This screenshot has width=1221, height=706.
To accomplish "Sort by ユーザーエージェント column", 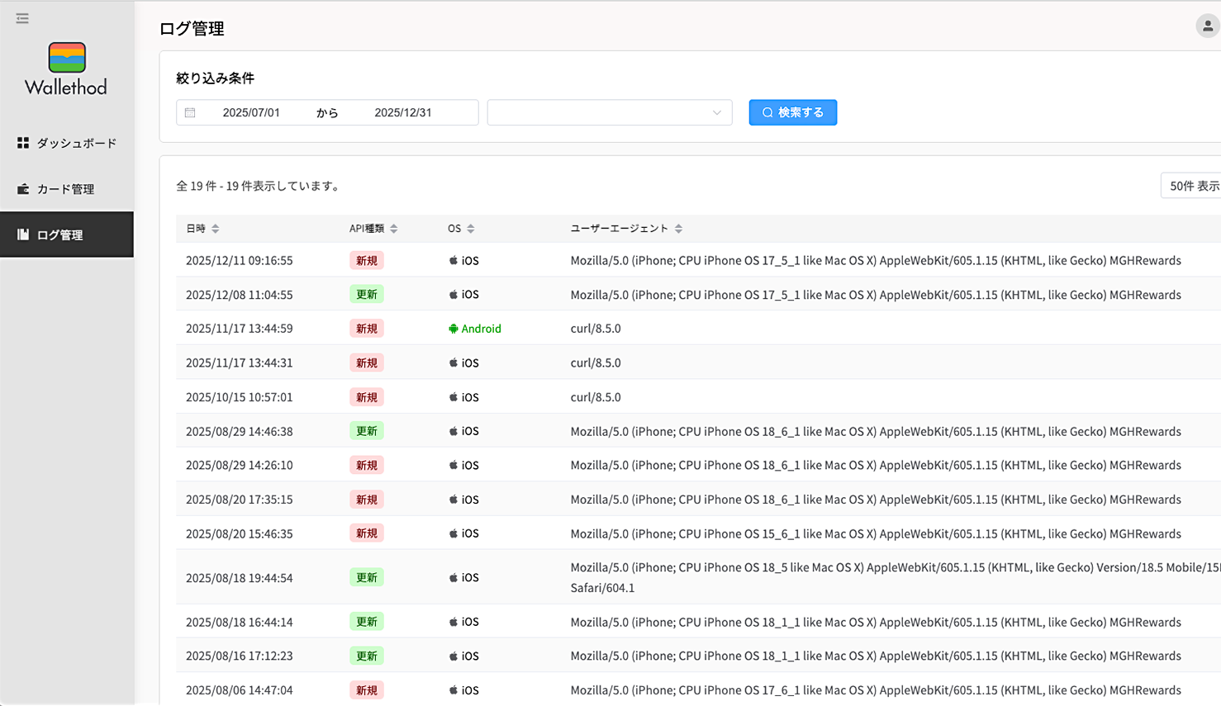I will coord(678,229).
